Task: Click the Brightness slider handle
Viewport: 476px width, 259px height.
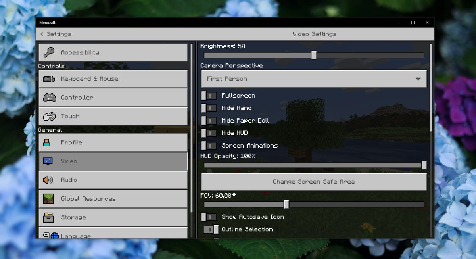Action: 314,55
